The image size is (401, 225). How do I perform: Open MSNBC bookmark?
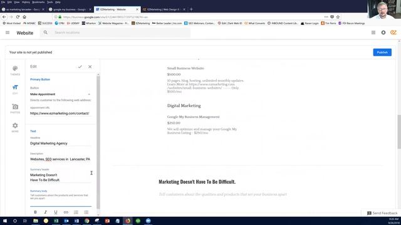(29, 23)
